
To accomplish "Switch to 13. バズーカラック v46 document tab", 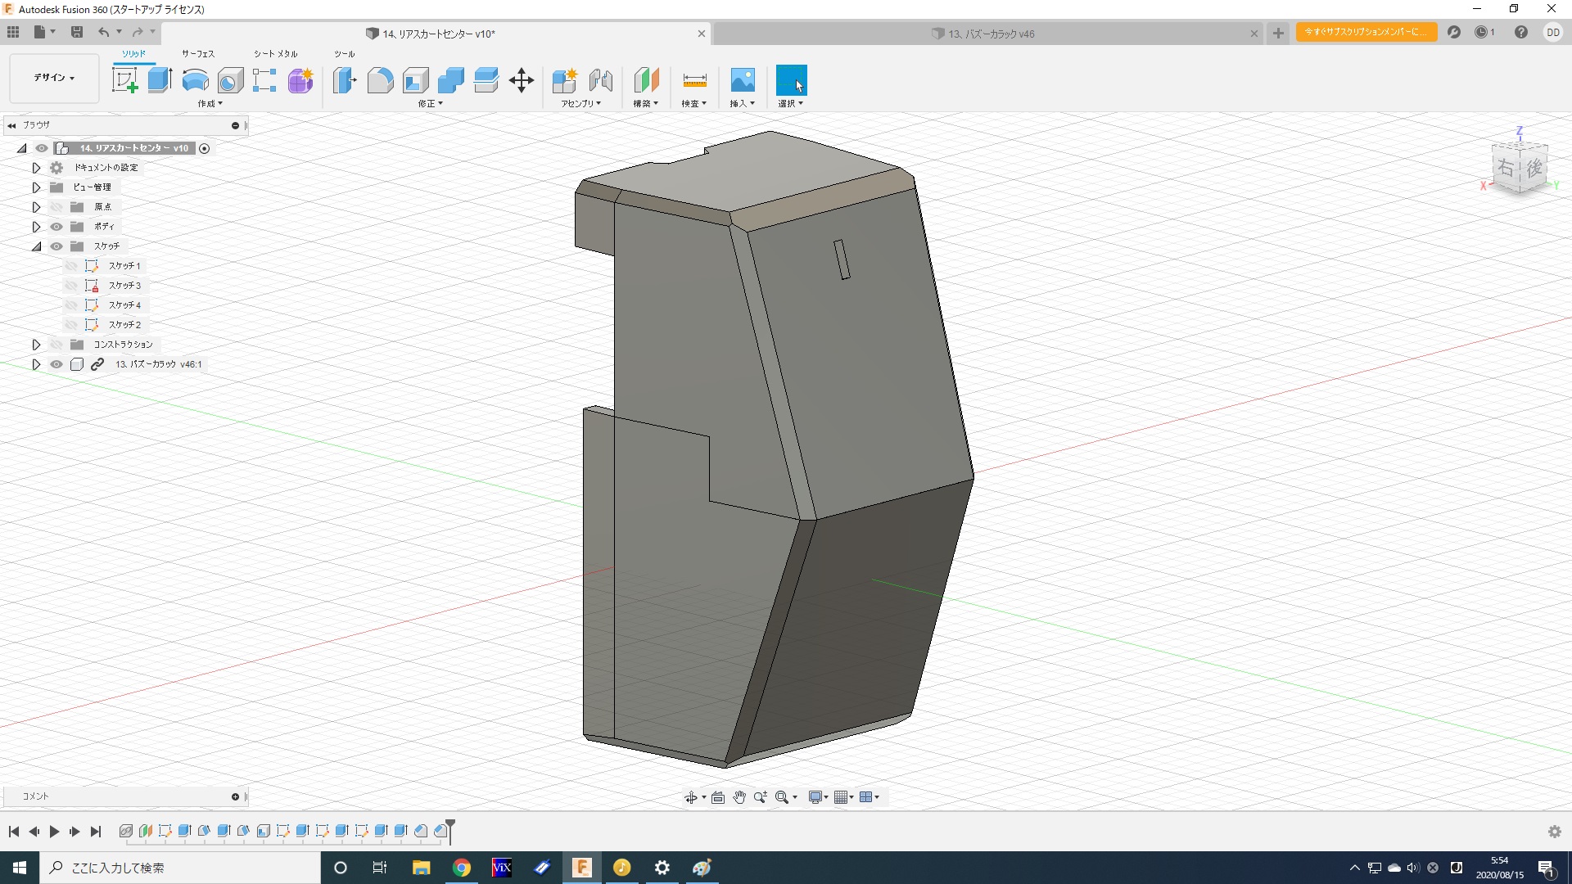I will point(991,34).
